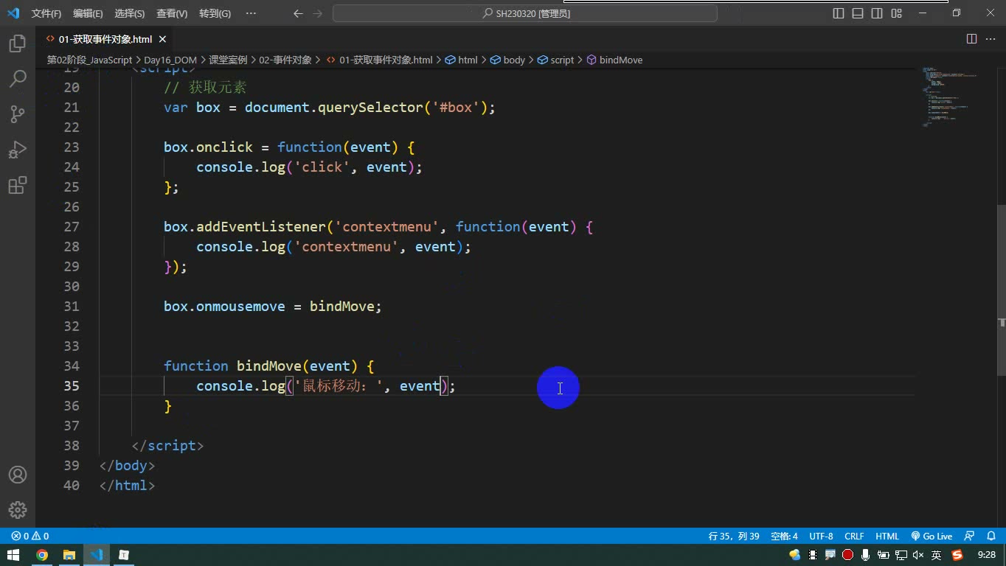Open the 课堂案例 breadcrumb folder

click(228, 60)
